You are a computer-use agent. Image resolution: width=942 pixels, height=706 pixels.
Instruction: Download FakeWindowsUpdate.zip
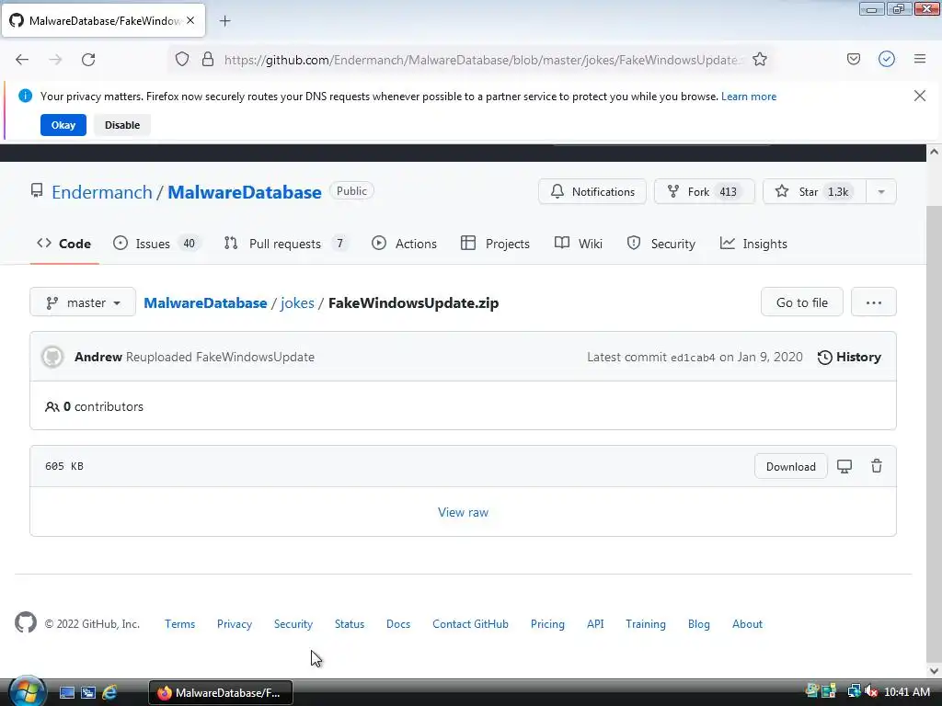pos(790,466)
